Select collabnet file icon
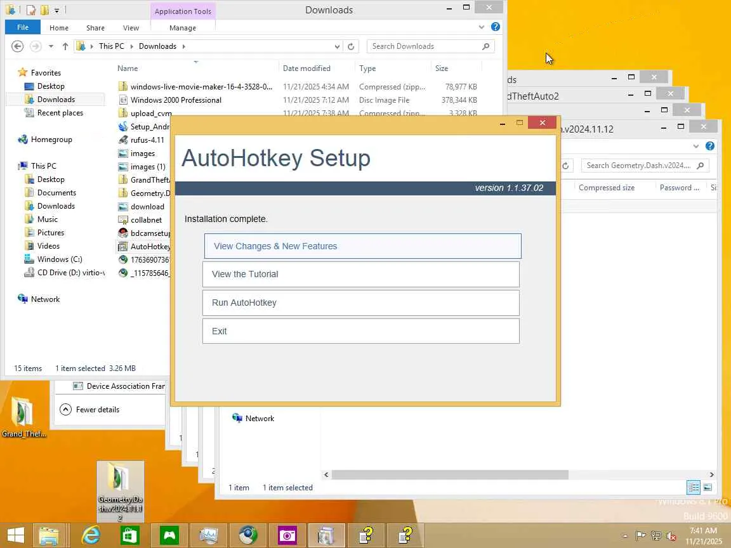Screen dimensions: 731x548 123,220
